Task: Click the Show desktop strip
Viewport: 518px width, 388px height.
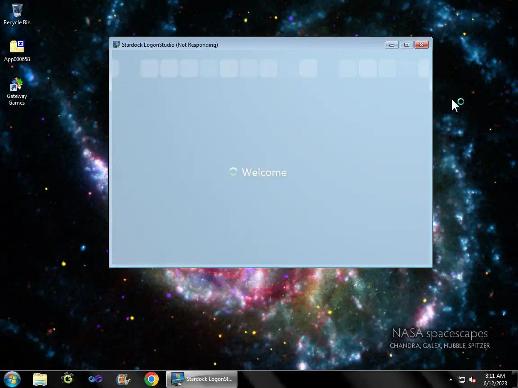Action: click(x=515, y=379)
